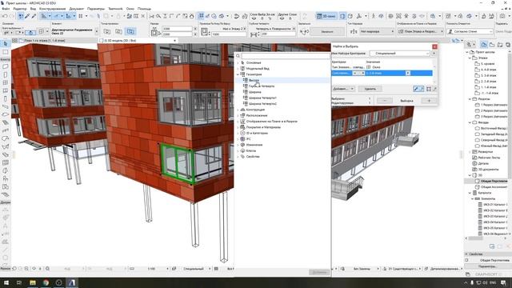Select the Marquee tool in the toolbox
512x288 pixels.
click(x=6, y=52)
